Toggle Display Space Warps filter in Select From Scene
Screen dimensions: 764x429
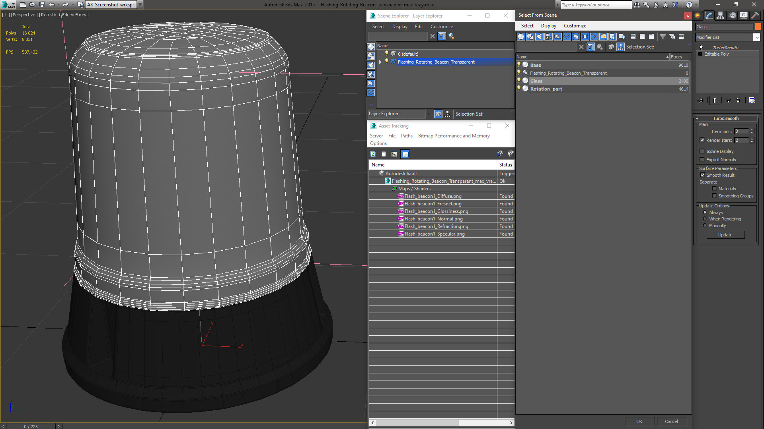pyautogui.click(x=567, y=37)
